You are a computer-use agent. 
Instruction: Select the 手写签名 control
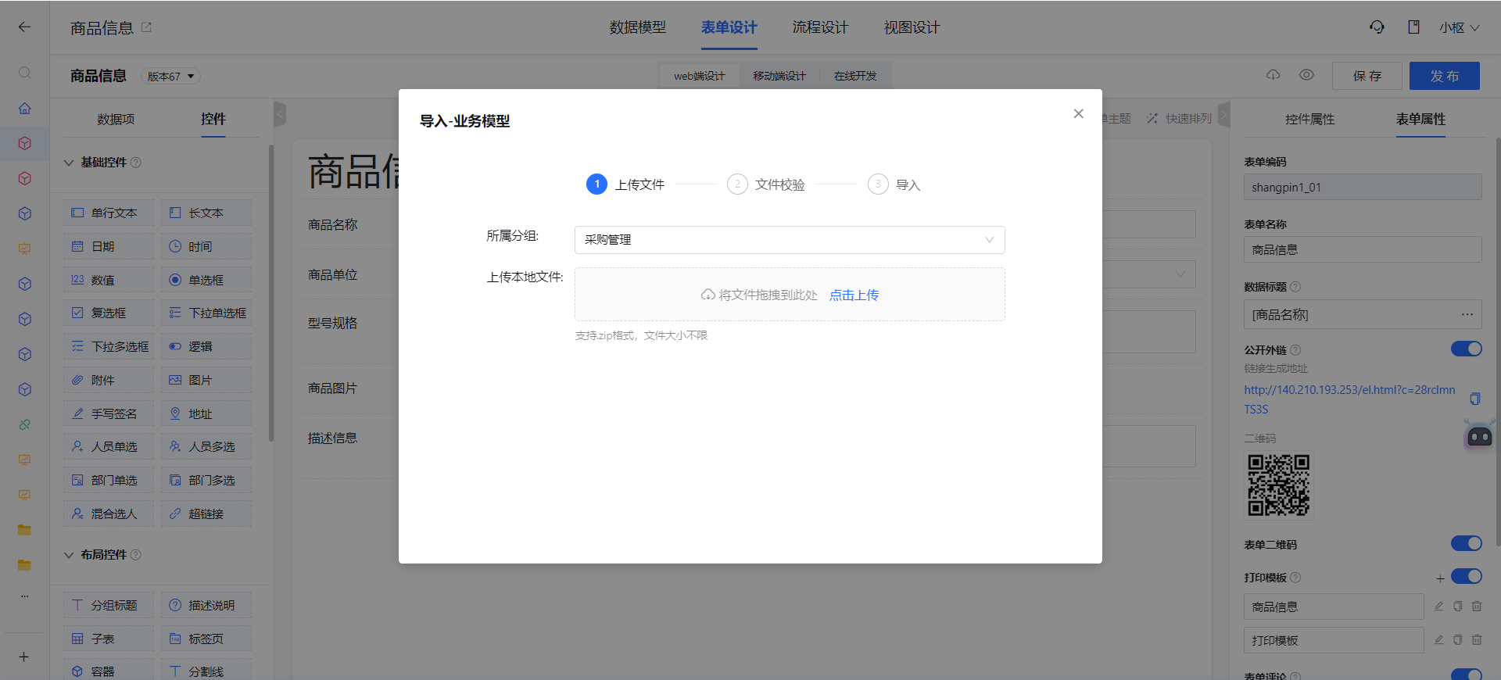109,413
